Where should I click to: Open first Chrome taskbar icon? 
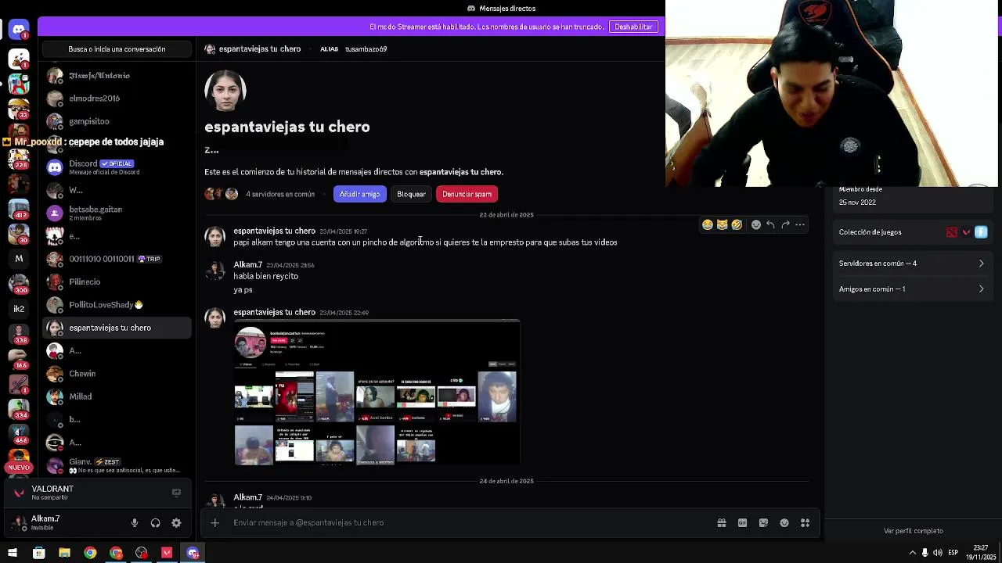click(90, 553)
